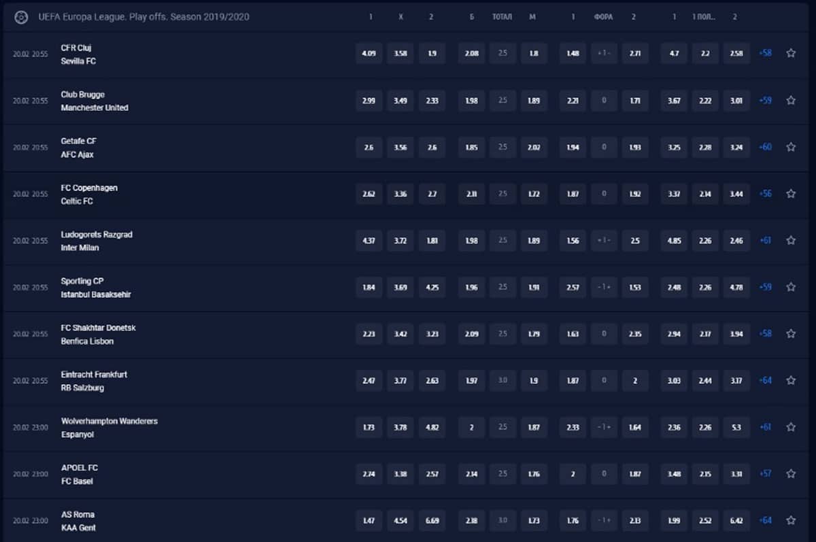Click time 20.02 23:00 on Wolverhampton row
816x542 pixels.
pos(31,427)
